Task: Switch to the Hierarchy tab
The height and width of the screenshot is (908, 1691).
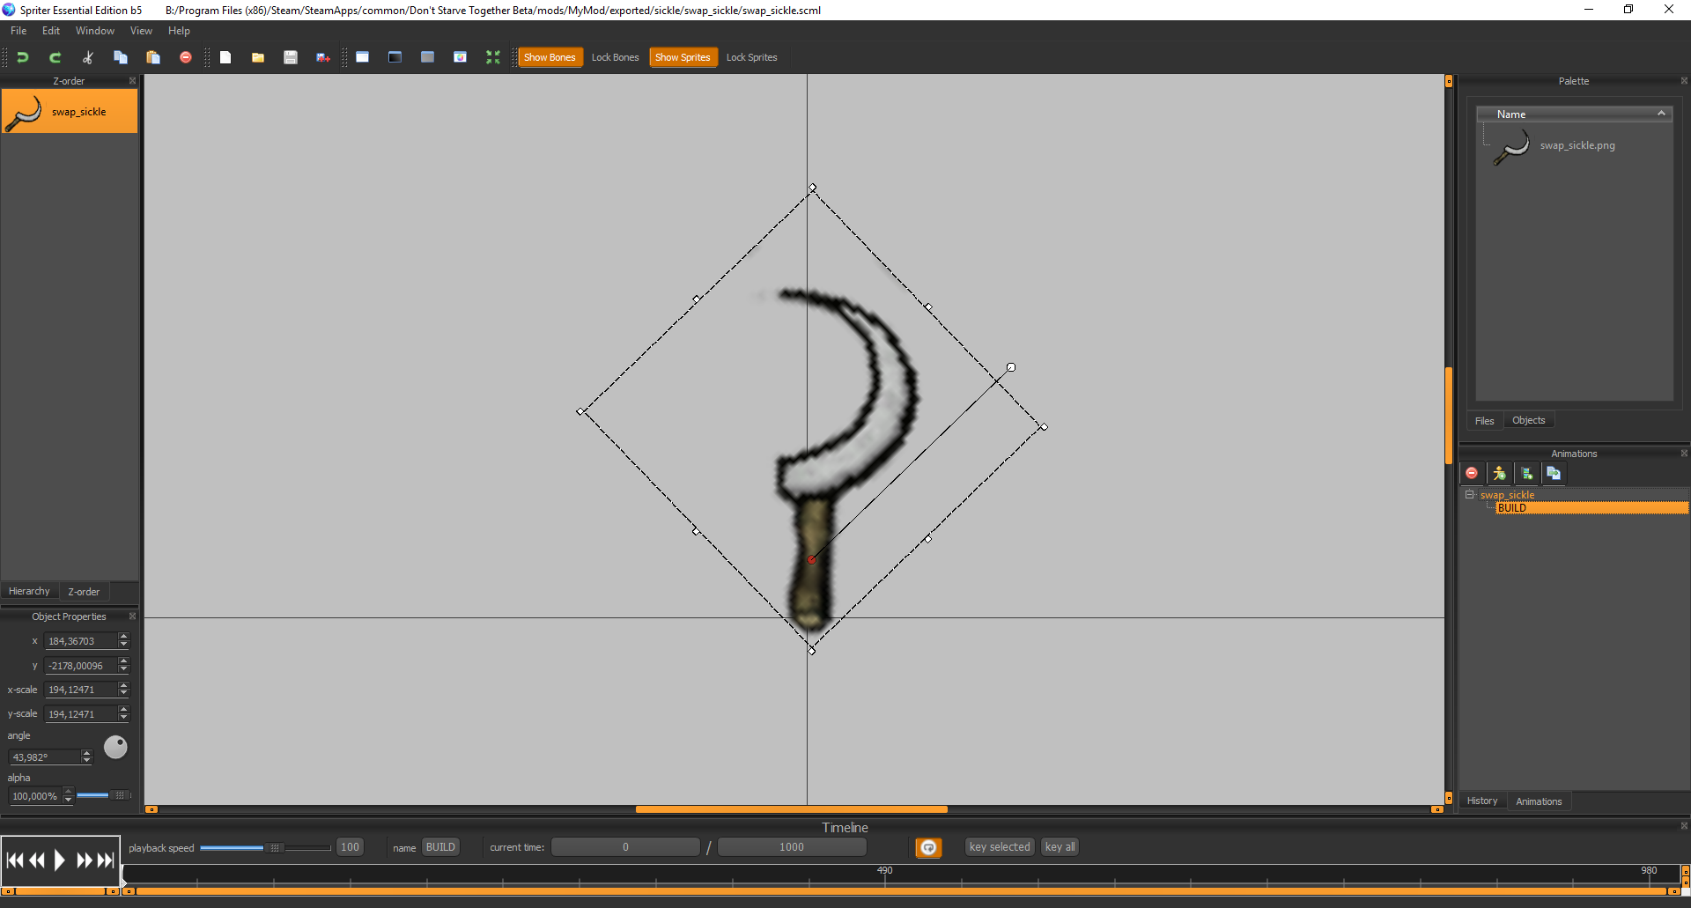Action: (29, 592)
